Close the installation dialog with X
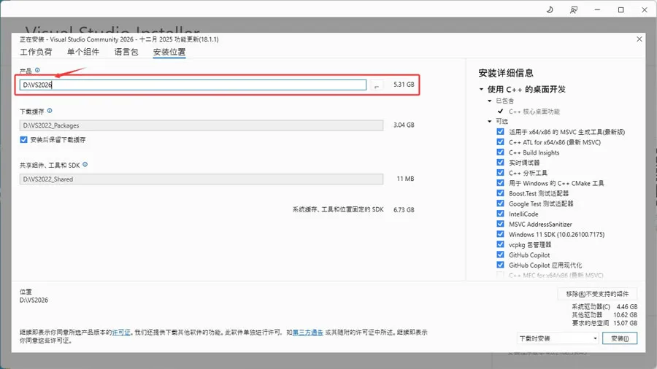Image resolution: width=657 pixels, height=369 pixels. (639, 39)
